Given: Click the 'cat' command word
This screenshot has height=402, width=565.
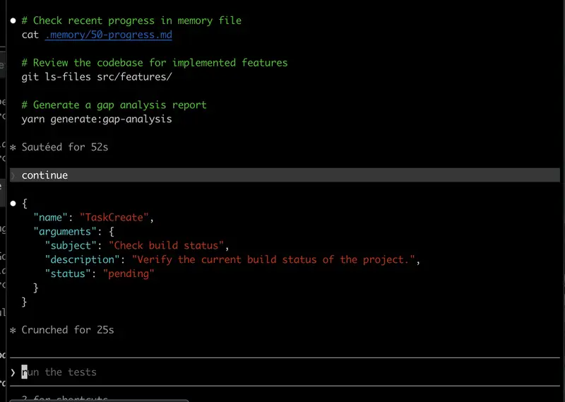Looking at the screenshot, I should [30, 35].
